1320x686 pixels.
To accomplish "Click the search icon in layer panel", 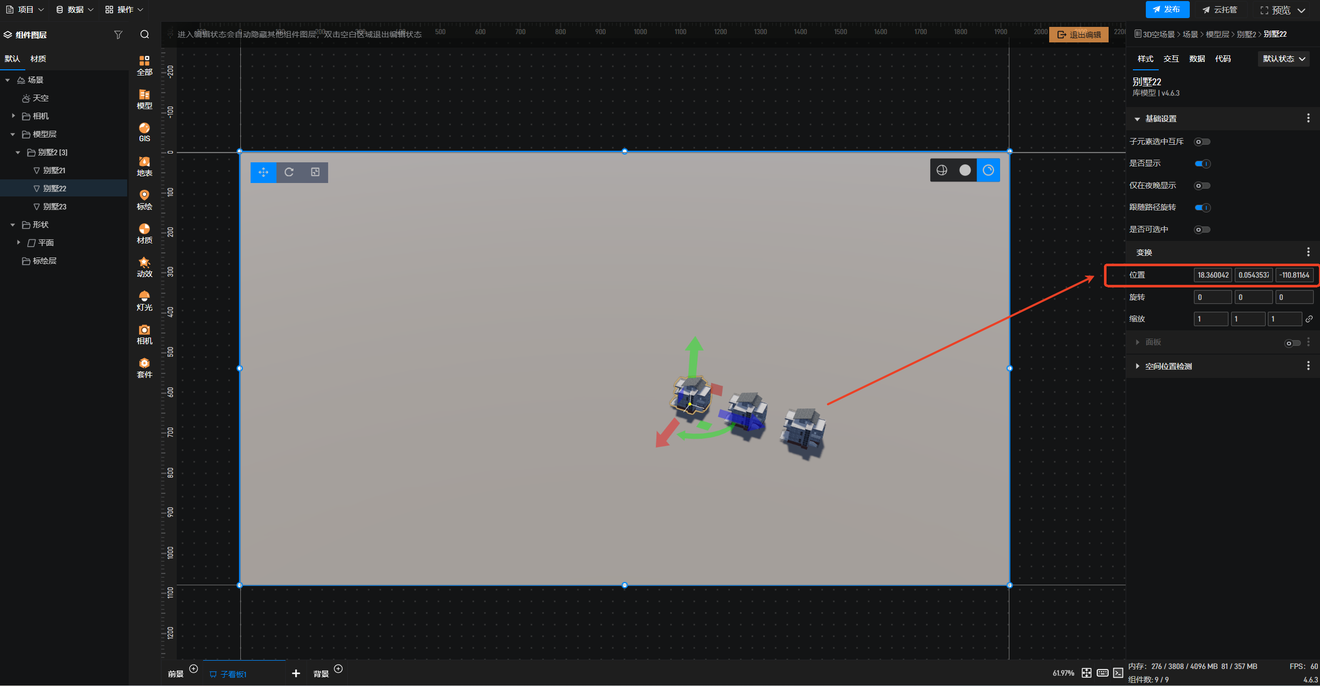I will tap(145, 35).
